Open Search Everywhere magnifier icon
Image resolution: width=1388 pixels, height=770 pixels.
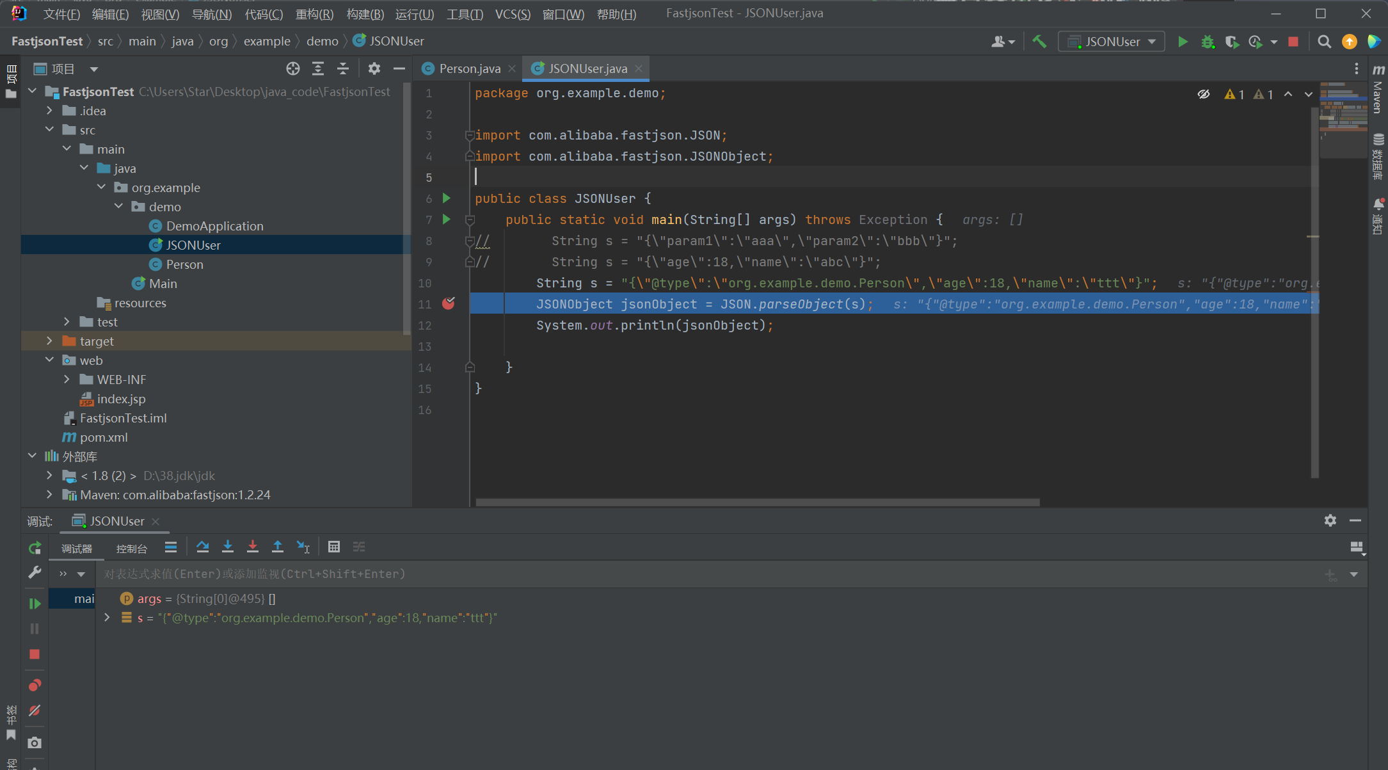1324,42
